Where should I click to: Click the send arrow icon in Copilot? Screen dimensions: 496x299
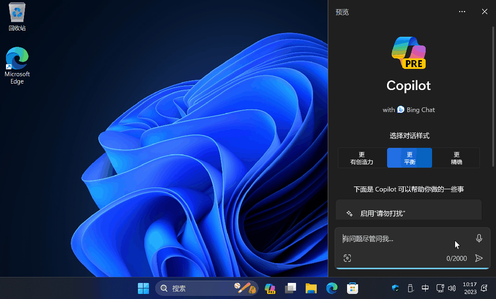(479, 258)
